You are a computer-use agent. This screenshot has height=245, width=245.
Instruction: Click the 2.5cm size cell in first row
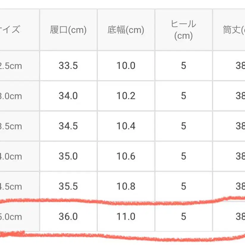[12, 66]
